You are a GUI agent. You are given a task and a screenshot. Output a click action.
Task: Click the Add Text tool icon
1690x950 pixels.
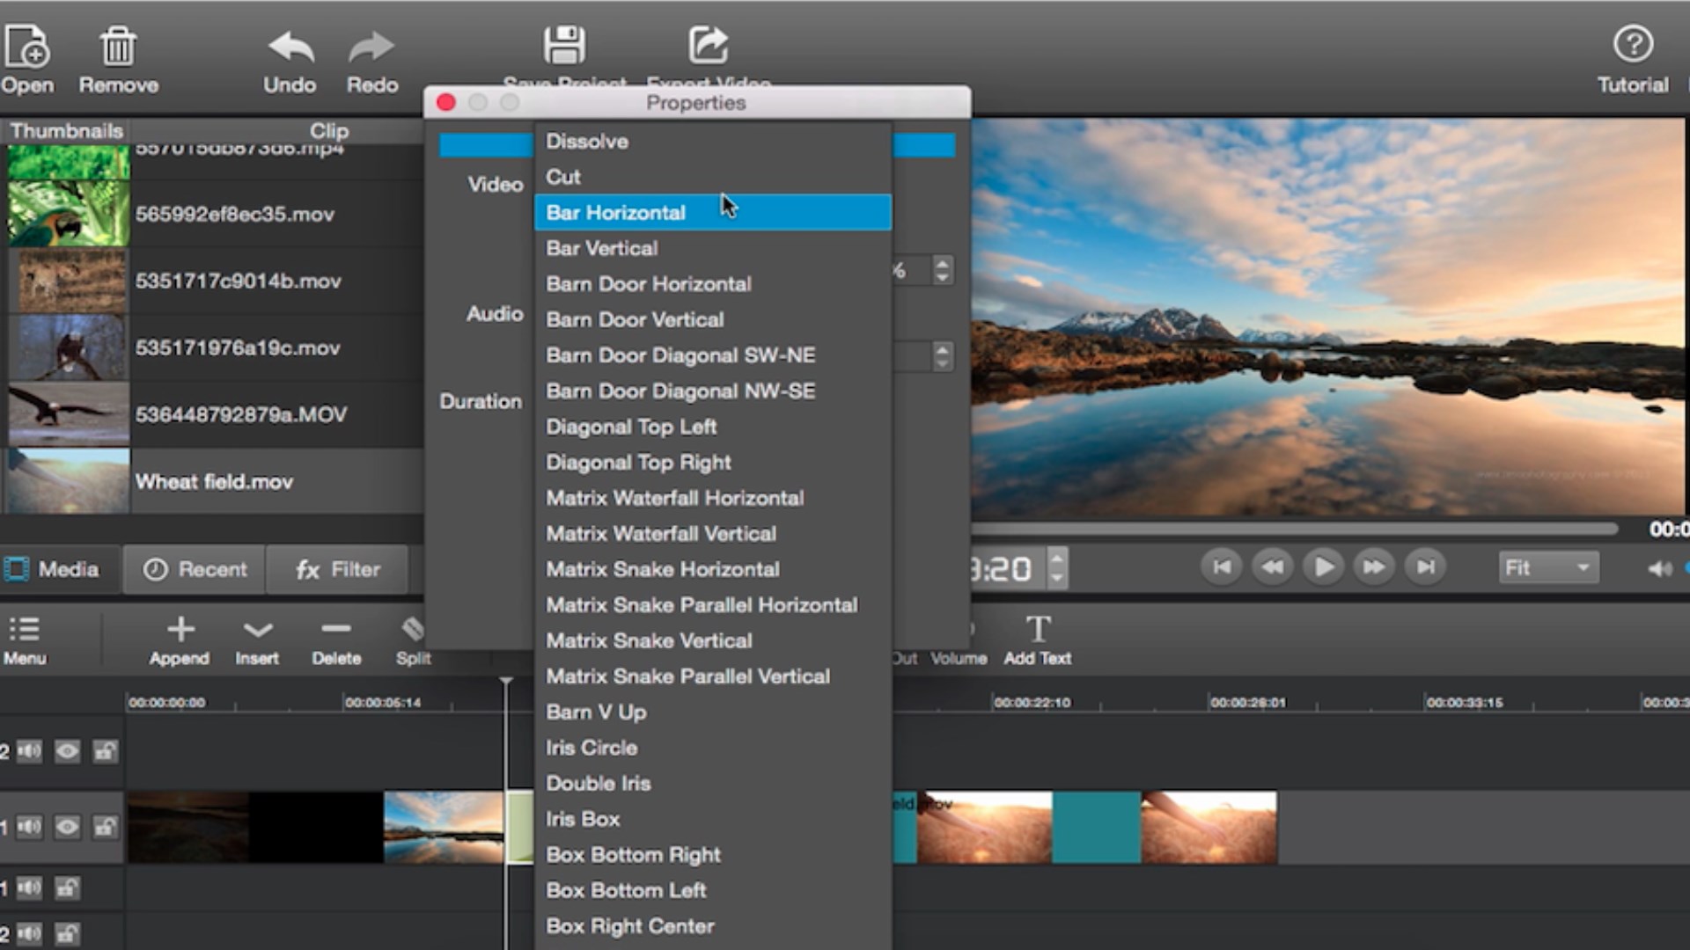[x=1038, y=630]
